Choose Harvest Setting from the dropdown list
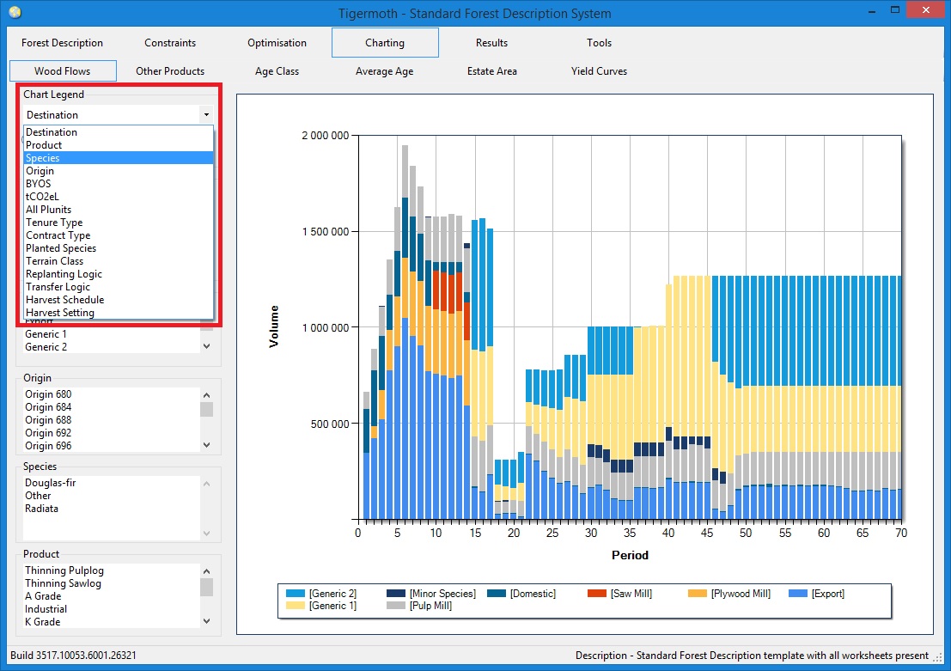951x671 pixels. tap(119, 313)
